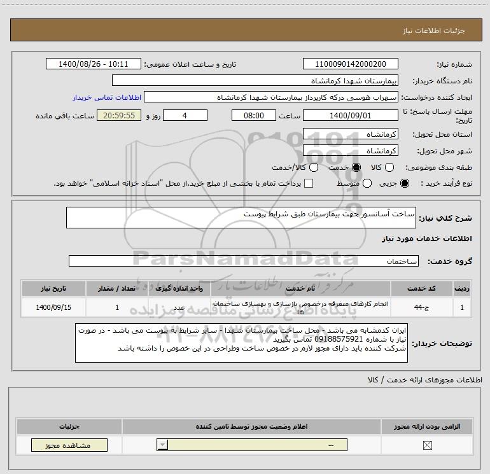Click the مشاهده مجوز button

69,445
